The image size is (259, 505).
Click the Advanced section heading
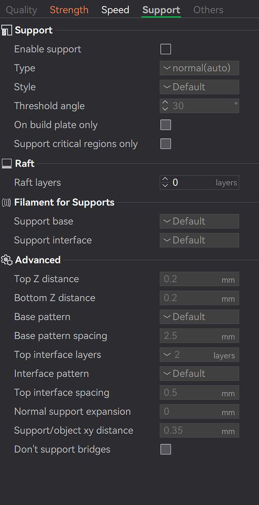[38, 260]
